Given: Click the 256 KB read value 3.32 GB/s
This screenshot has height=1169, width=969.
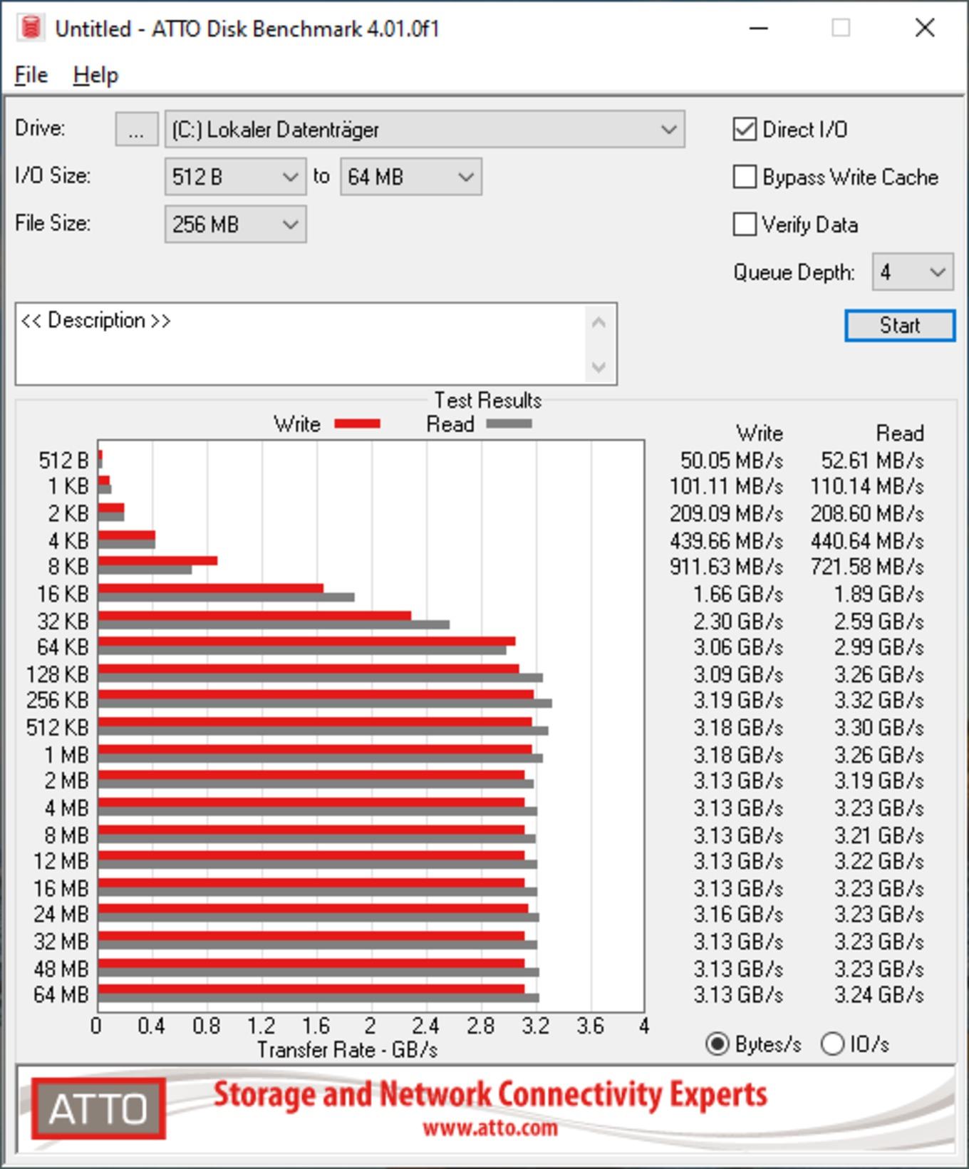Looking at the screenshot, I should 879,701.
